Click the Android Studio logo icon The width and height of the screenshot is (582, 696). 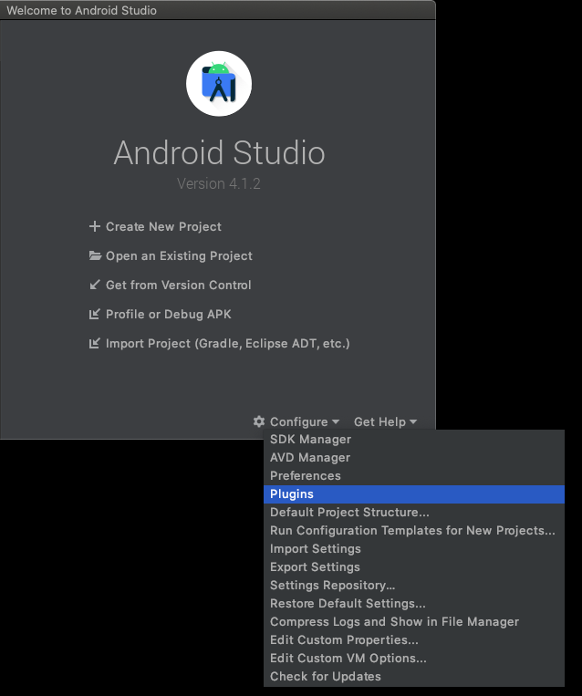pos(219,84)
